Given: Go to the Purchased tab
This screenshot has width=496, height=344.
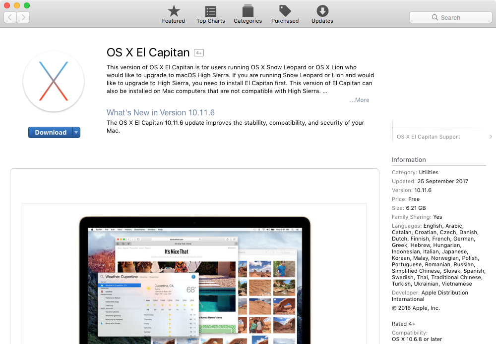Looking at the screenshot, I should [x=285, y=14].
